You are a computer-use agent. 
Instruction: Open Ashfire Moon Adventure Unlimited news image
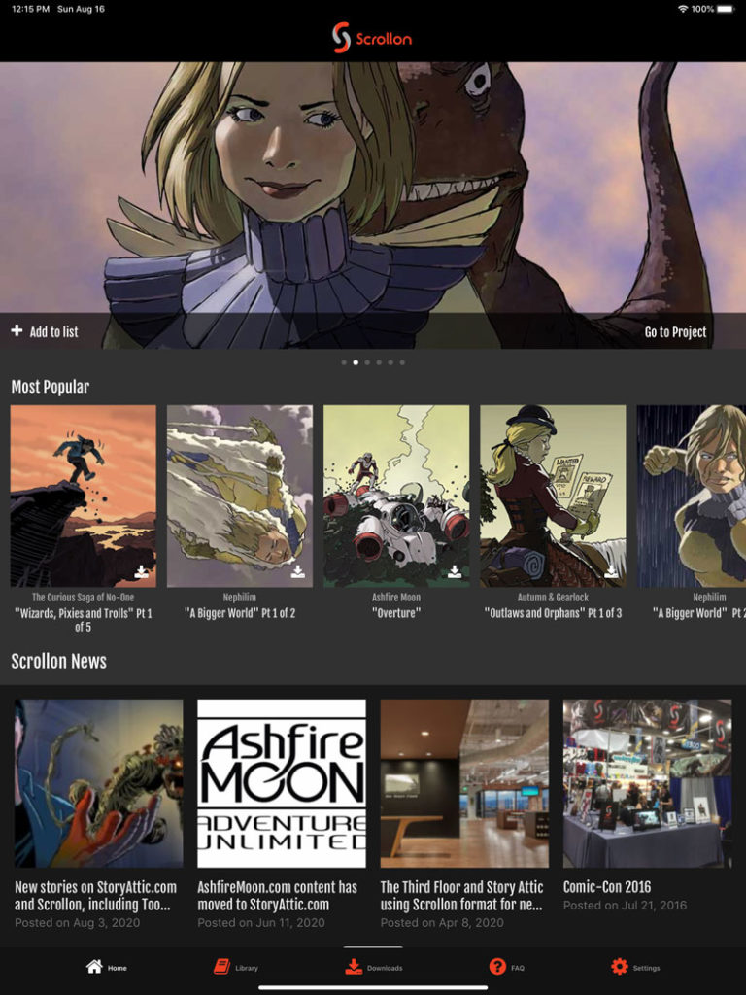click(282, 784)
